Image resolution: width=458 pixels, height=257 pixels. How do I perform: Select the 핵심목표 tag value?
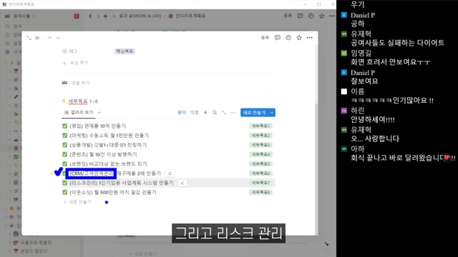(x=125, y=51)
